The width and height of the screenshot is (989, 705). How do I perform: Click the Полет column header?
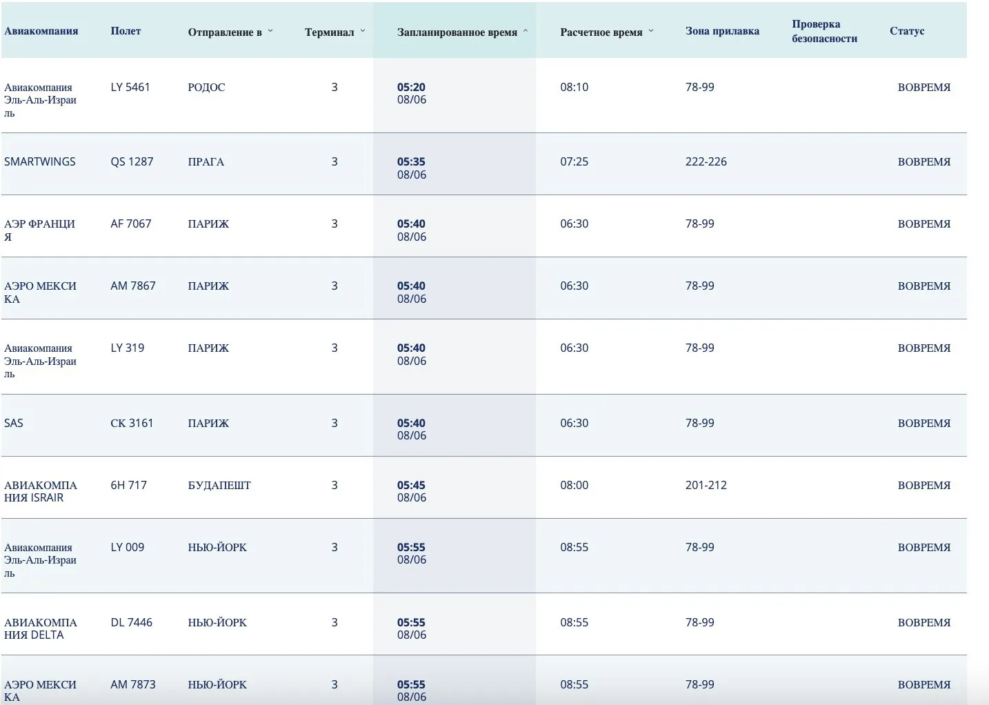click(126, 31)
